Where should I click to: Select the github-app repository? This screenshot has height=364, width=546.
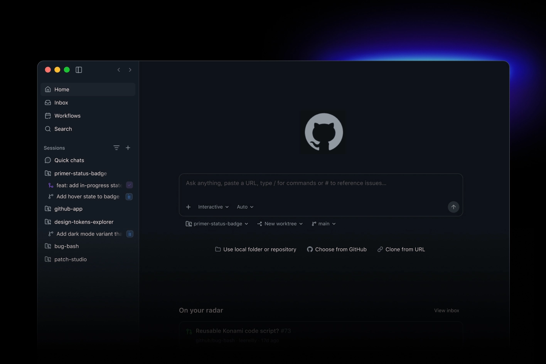[x=88, y=209]
